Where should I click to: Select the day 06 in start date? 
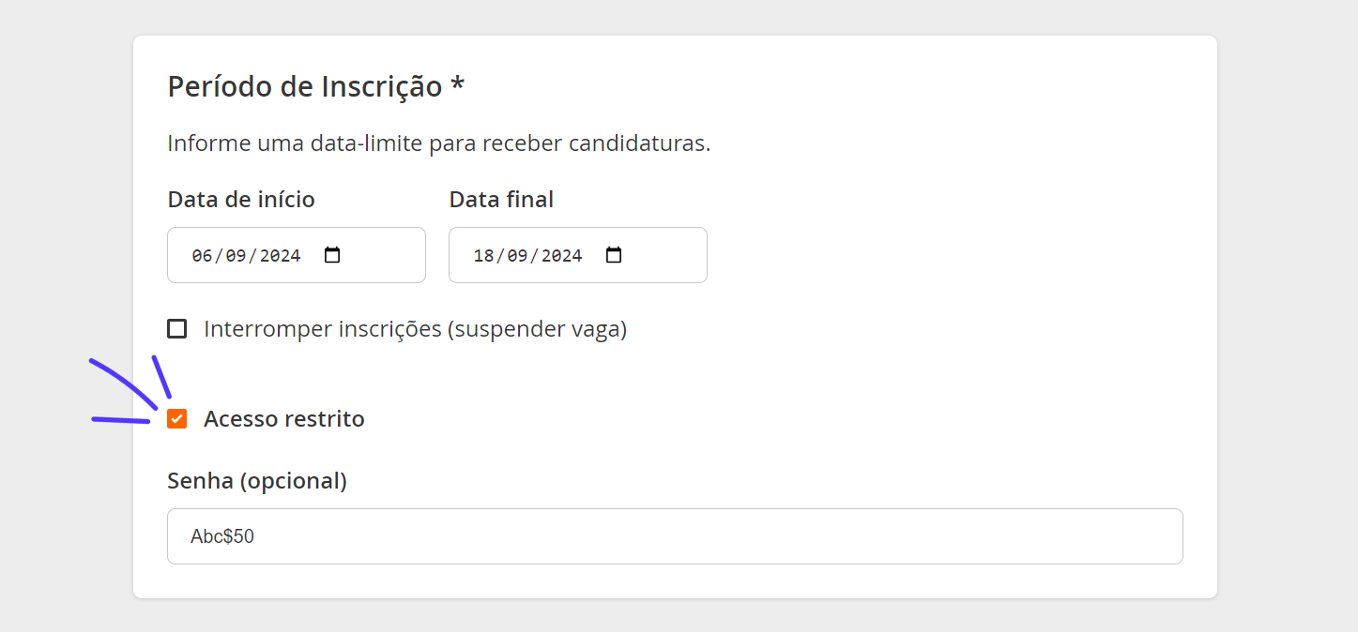pos(202,255)
